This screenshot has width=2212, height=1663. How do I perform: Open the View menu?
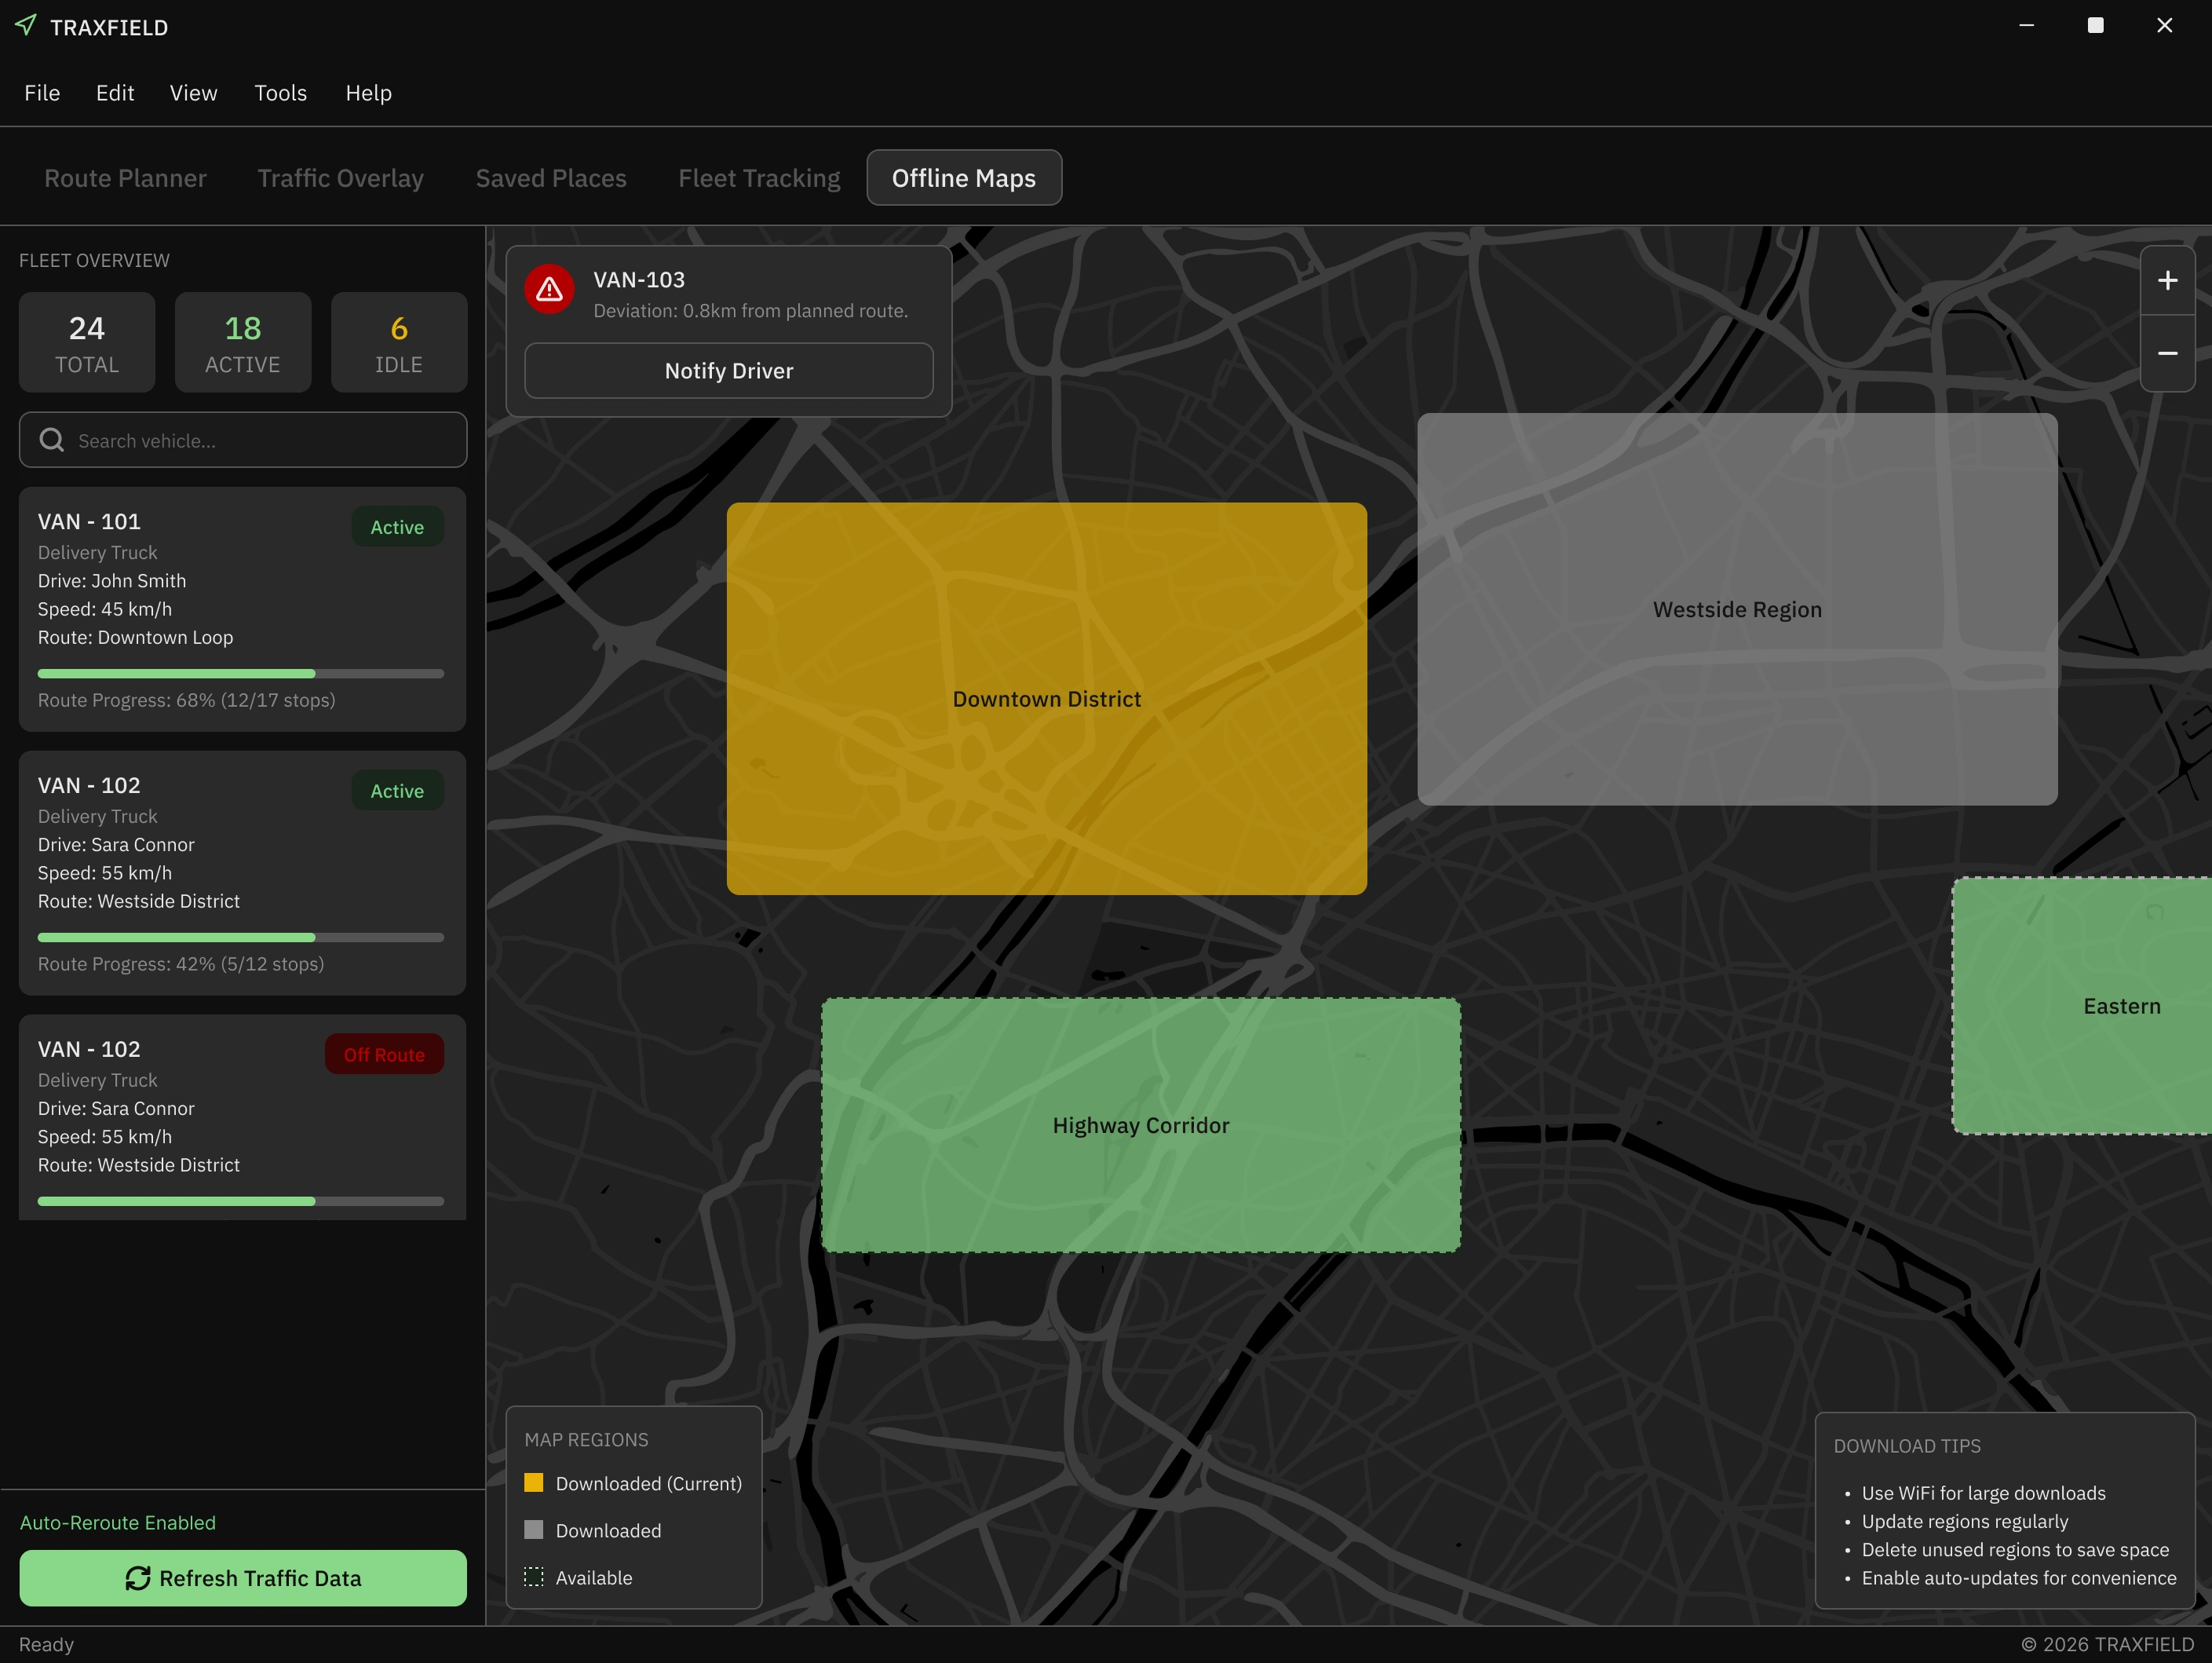193,93
